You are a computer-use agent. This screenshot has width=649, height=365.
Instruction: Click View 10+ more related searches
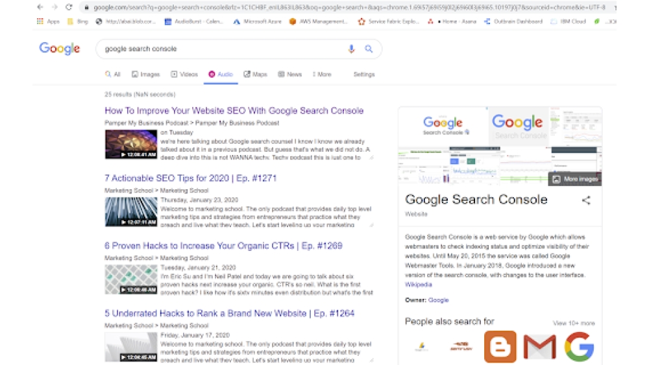pyautogui.click(x=574, y=324)
